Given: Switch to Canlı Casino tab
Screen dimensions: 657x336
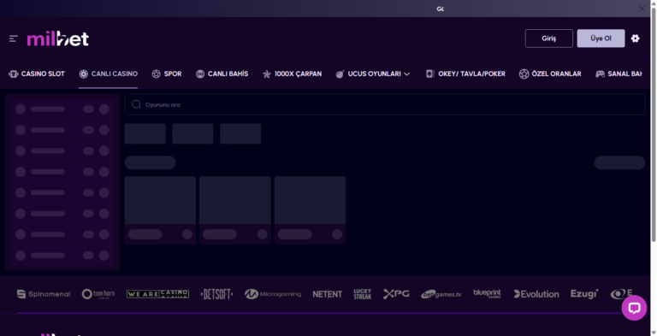Looking at the screenshot, I should [x=108, y=74].
